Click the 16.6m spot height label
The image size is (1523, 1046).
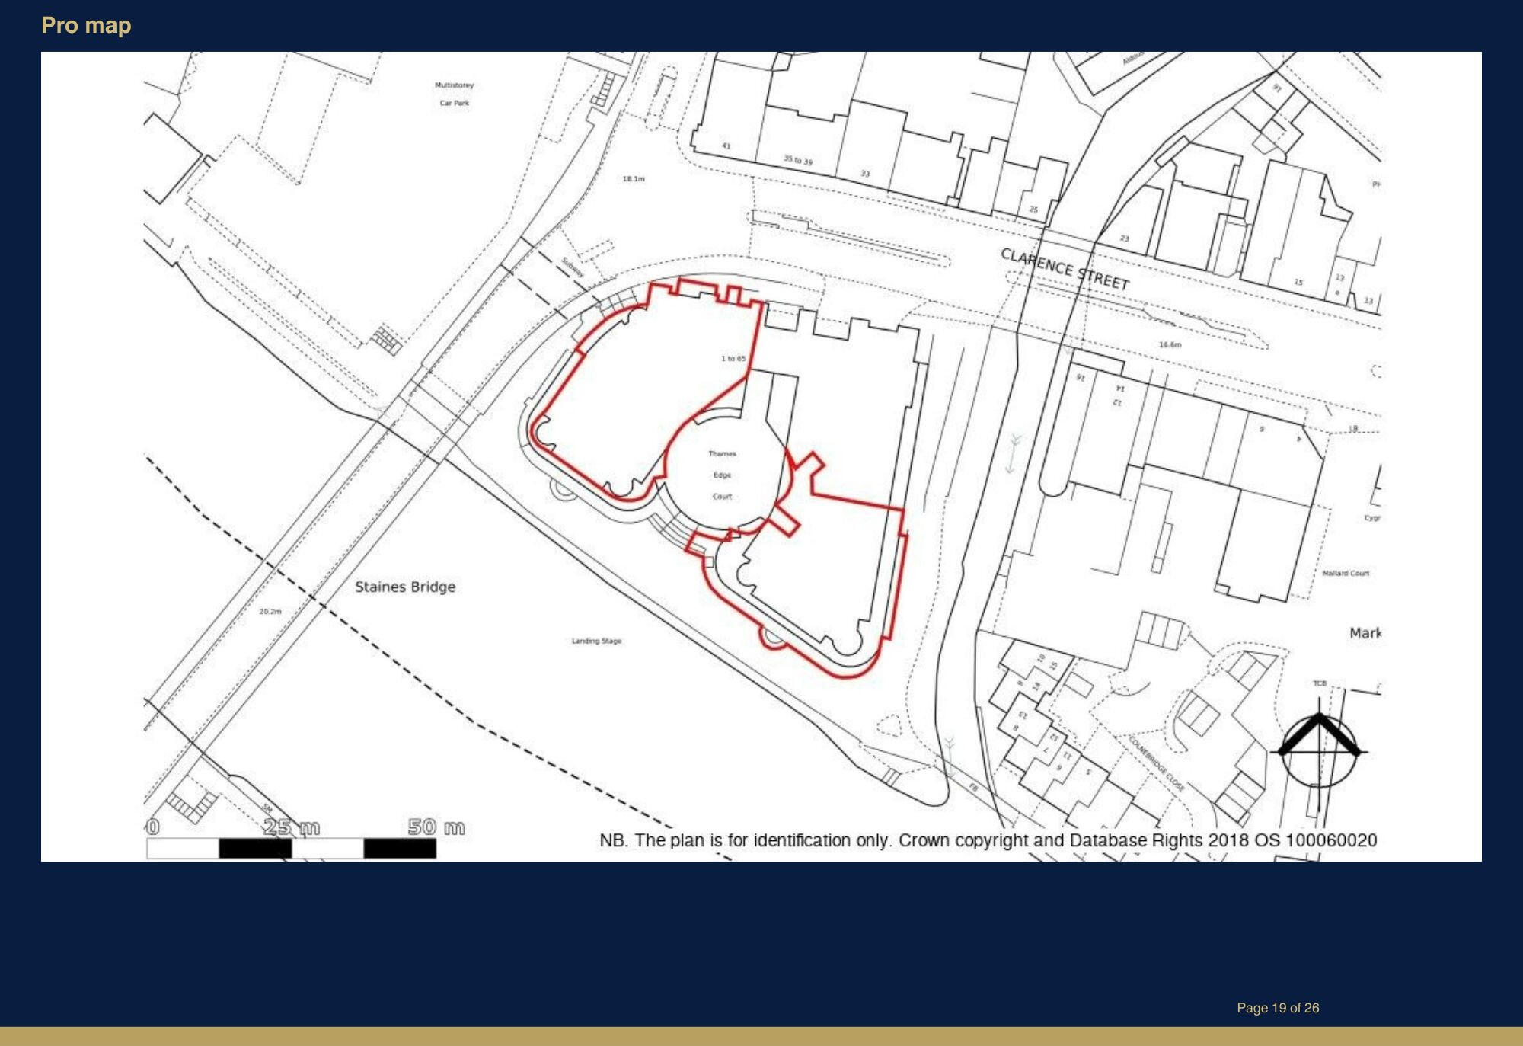pos(1170,345)
